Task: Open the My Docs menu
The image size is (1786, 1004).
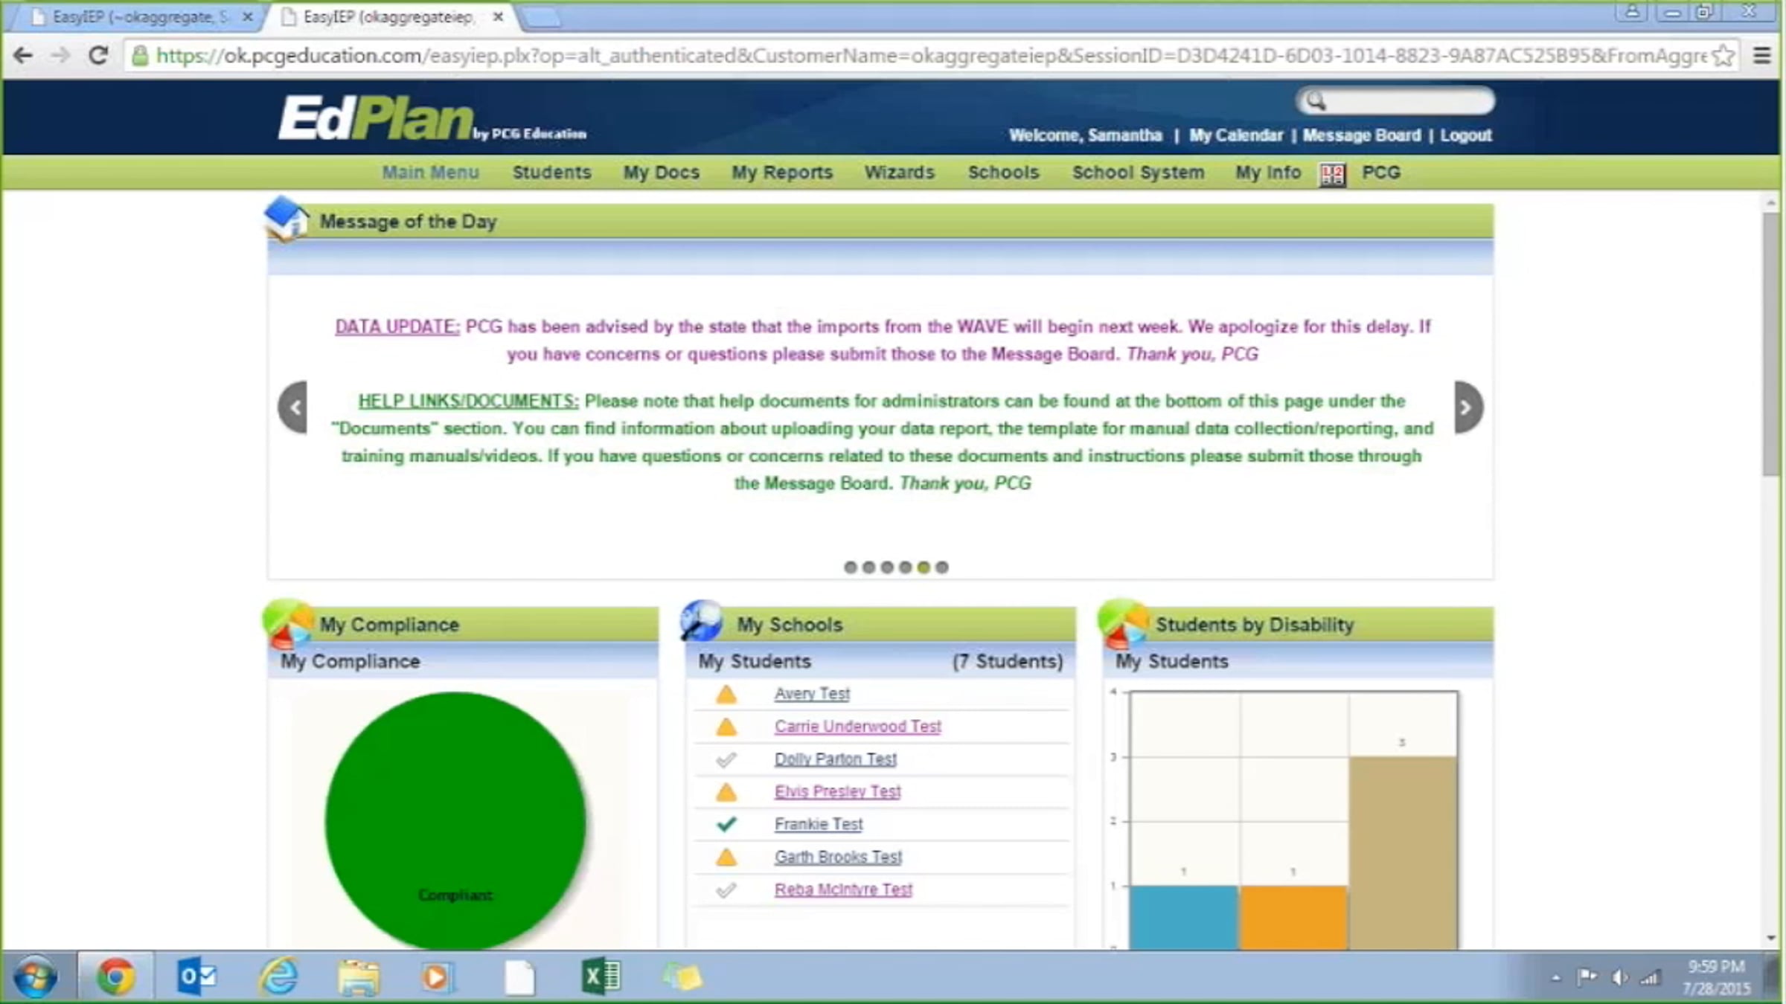Action: click(x=662, y=173)
